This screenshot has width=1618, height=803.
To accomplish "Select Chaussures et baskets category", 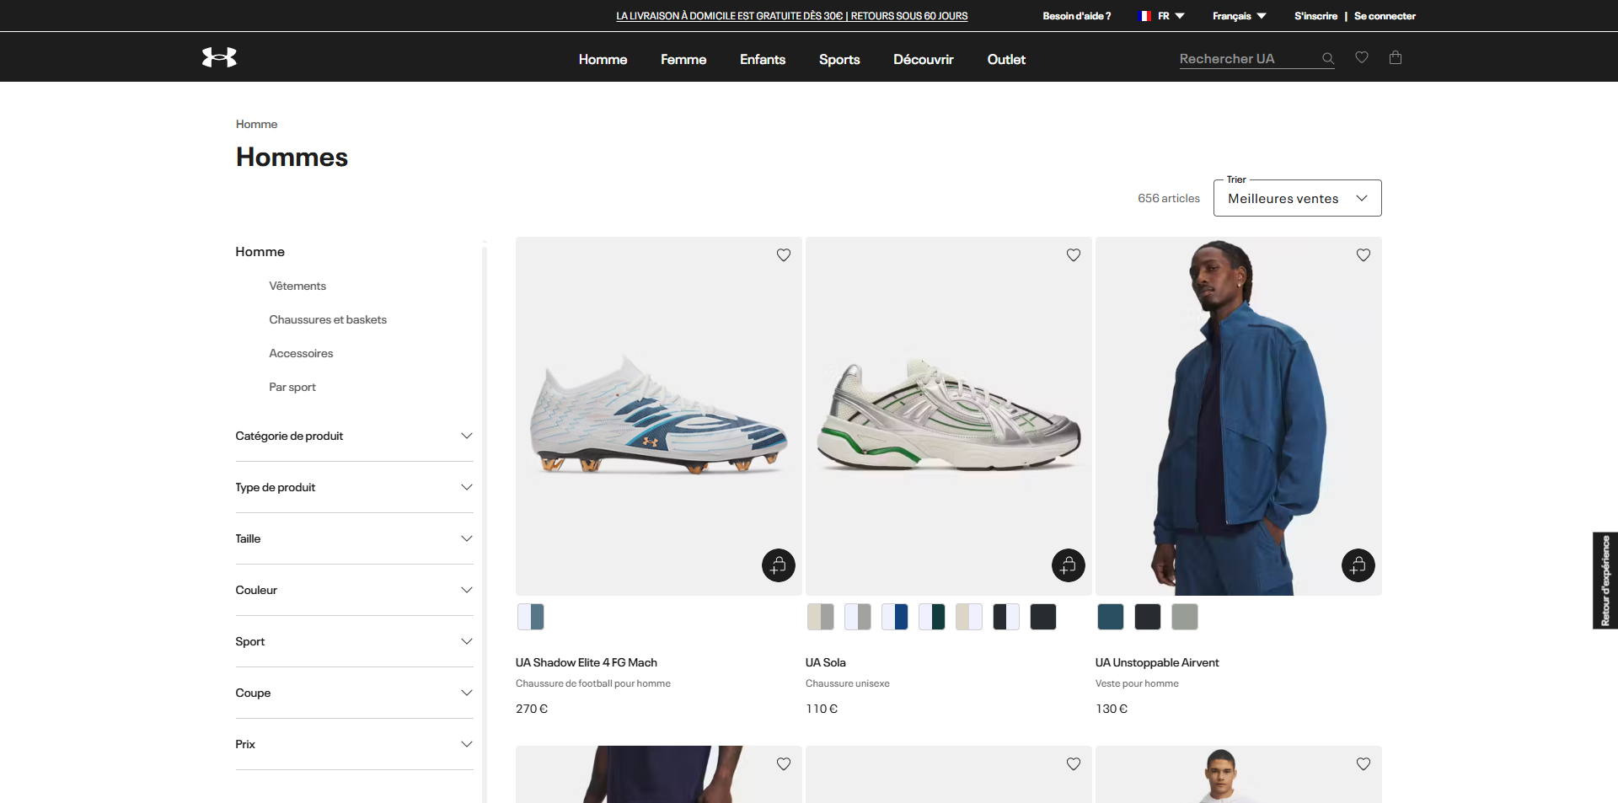I will coord(328,319).
